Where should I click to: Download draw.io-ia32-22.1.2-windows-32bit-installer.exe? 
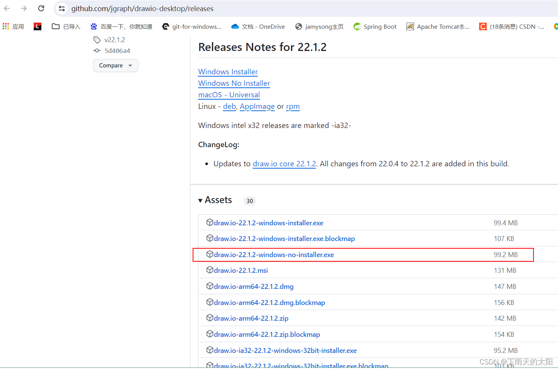click(x=285, y=351)
